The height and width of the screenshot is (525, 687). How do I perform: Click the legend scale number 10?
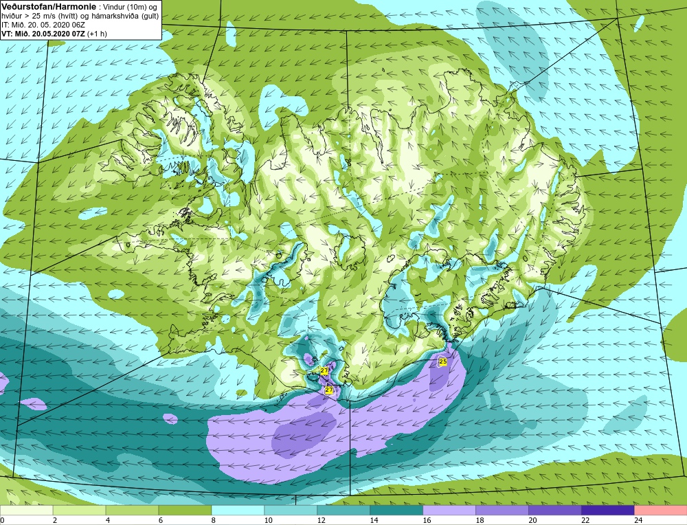[268, 520]
